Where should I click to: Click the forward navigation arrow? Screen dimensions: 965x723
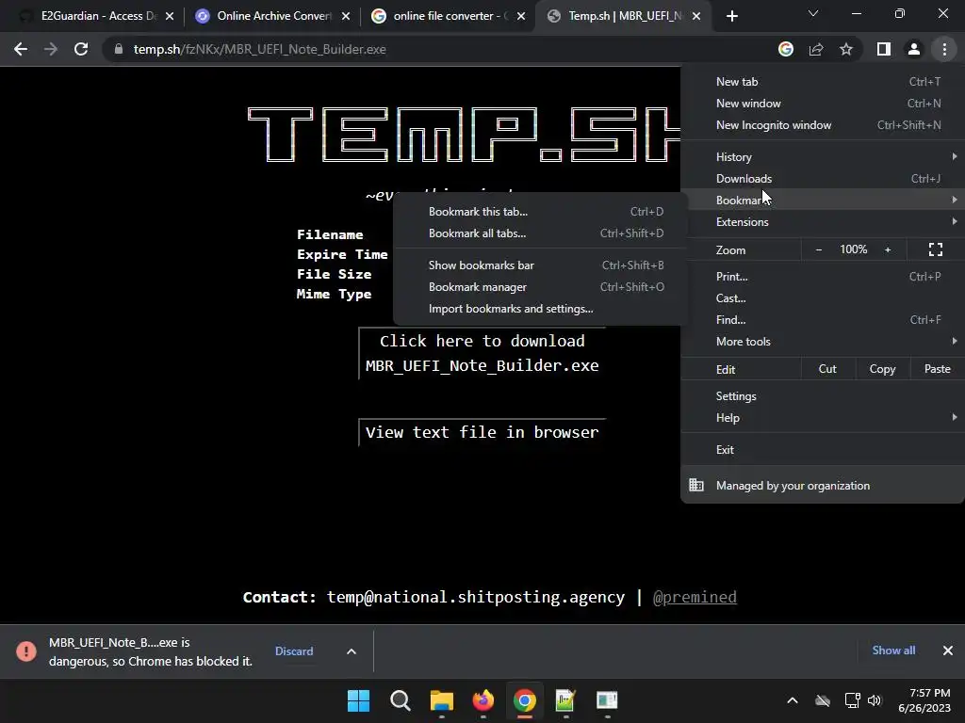[51, 49]
